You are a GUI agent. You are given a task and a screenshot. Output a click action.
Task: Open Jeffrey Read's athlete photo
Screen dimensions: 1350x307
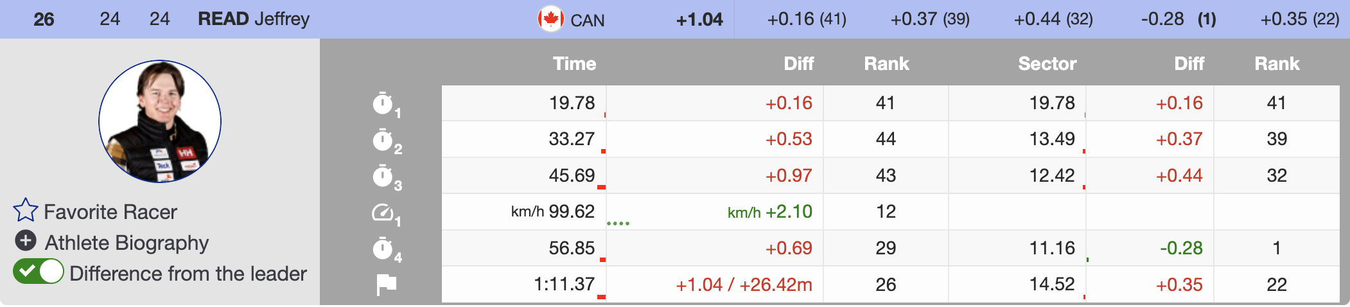coord(160,121)
